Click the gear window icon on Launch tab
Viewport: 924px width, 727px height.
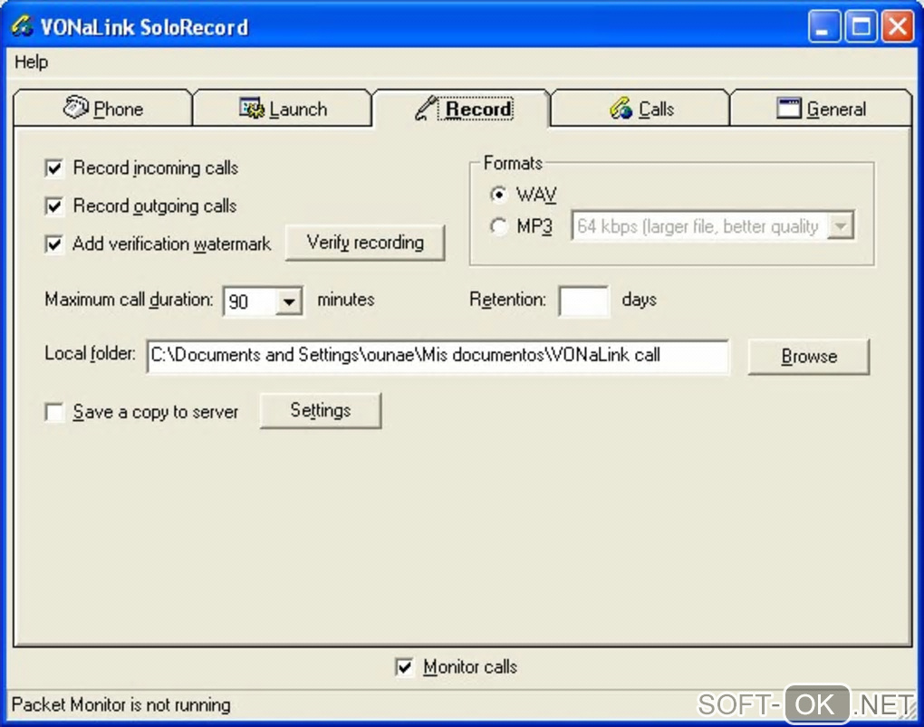tap(252, 108)
